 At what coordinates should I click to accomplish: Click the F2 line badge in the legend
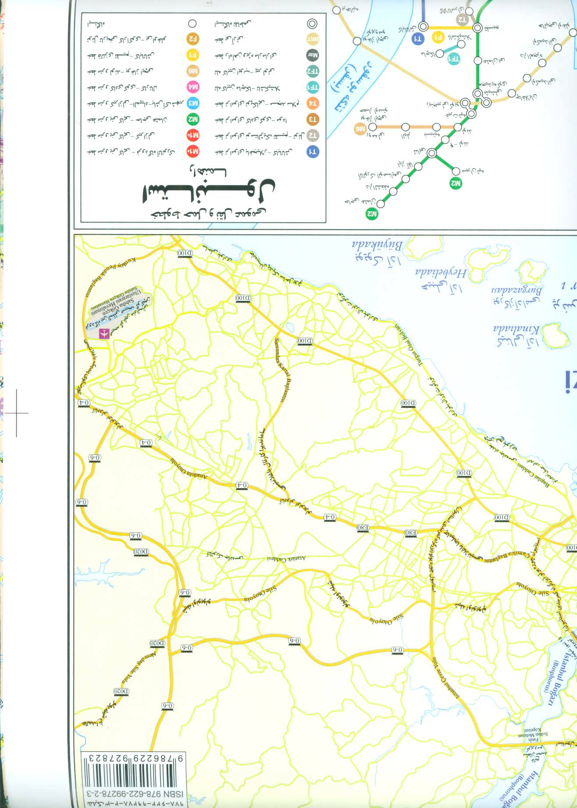[x=193, y=39]
